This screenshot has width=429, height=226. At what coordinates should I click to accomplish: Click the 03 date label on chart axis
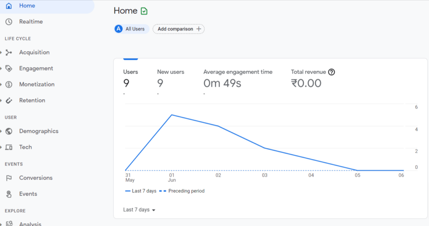coord(265,175)
